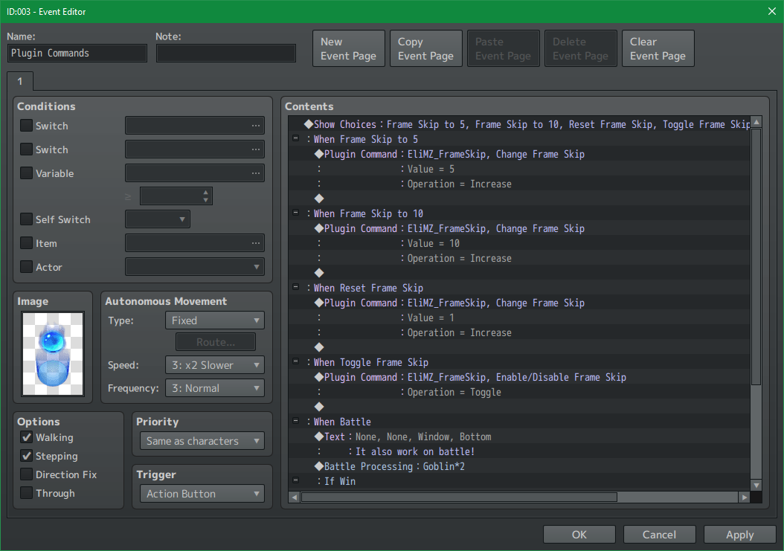Select the Value = 1 parameter line
Screen dimensions: 784x551
pyautogui.click(x=519, y=318)
